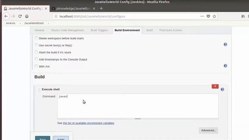Screen dimensions: 249x140
Task: Open the Firefox library icon
Action: 243,16
